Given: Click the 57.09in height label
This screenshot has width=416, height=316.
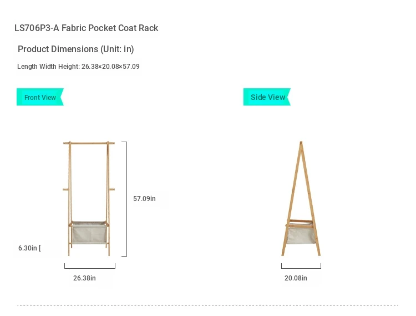Looking at the screenshot, I should tap(144, 199).
